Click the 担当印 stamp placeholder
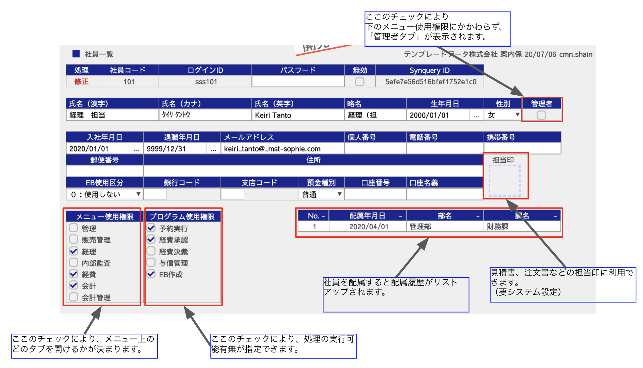 click(504, 181)
